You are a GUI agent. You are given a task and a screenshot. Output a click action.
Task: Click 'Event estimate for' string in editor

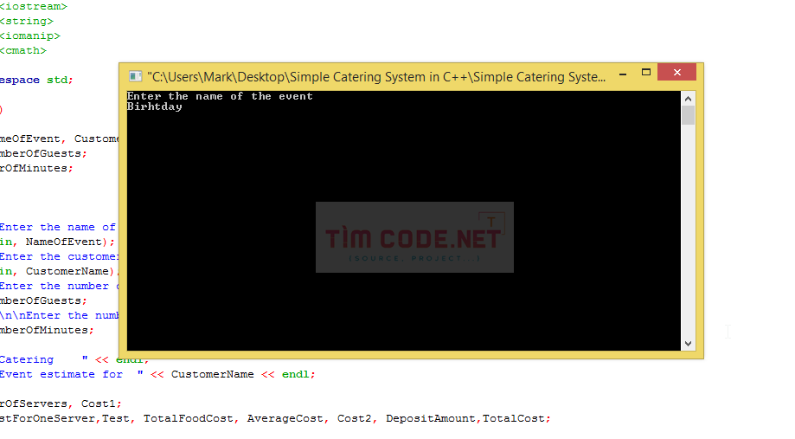point(61,375)
